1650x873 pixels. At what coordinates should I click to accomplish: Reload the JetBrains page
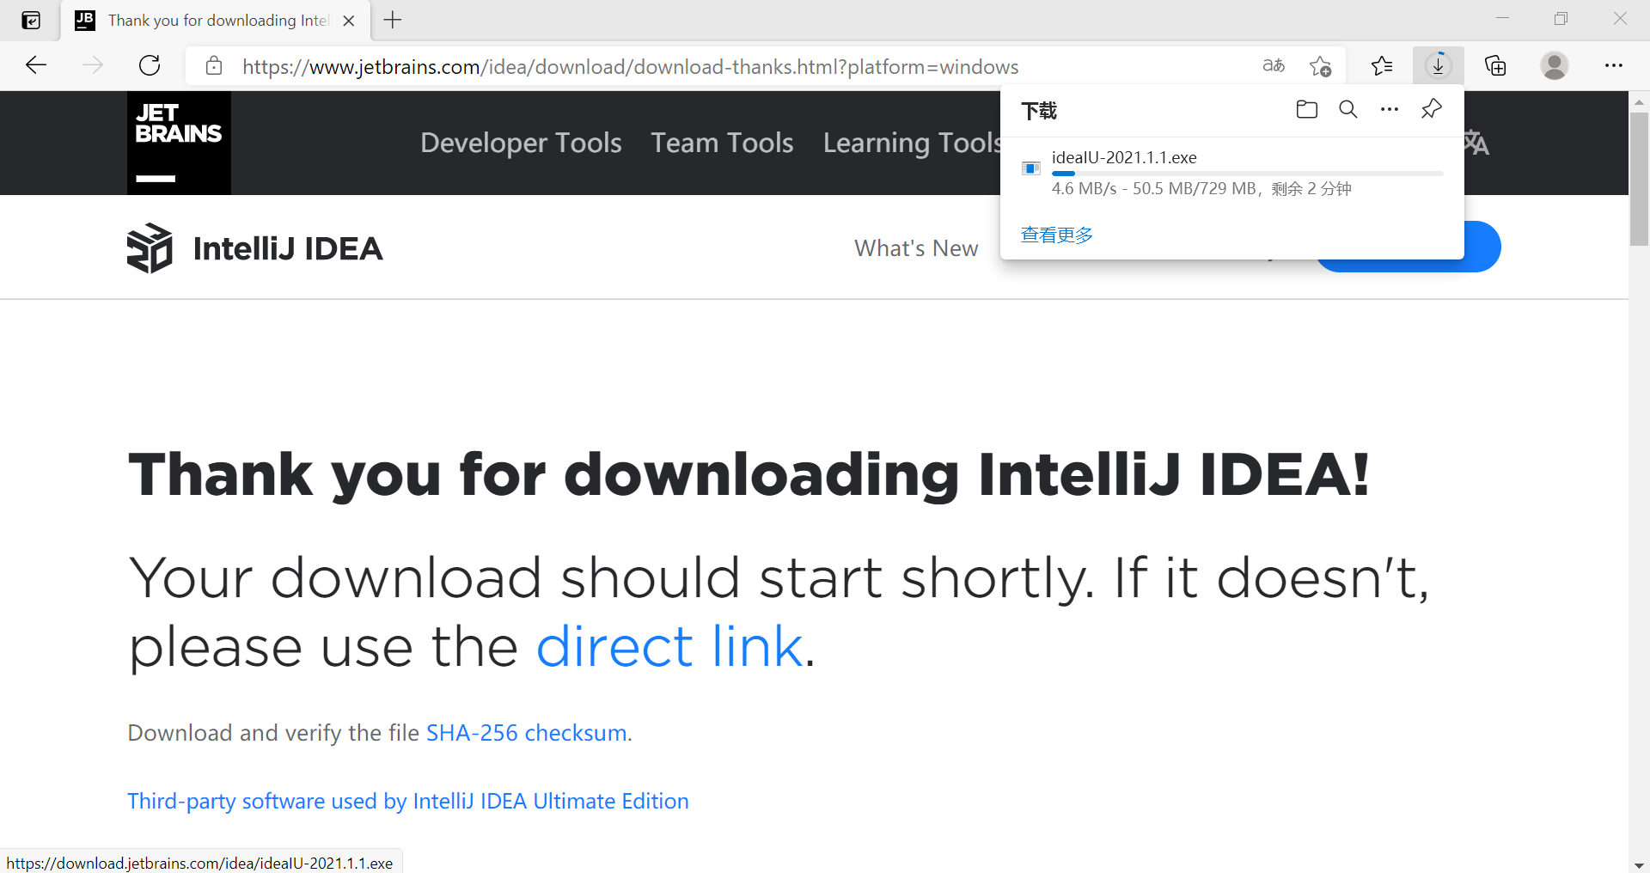click(150, 65)
